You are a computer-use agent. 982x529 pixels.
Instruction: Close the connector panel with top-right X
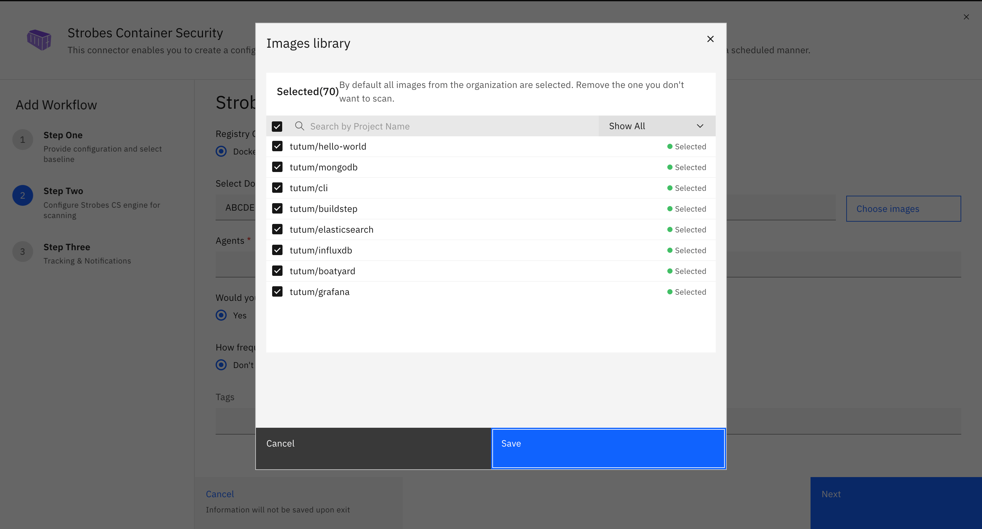pyautogui.click(x=966, y=17)
